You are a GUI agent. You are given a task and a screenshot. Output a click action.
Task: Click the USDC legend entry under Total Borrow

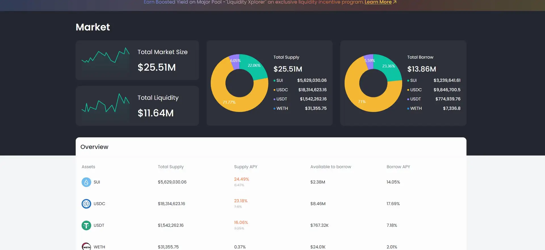416,90
